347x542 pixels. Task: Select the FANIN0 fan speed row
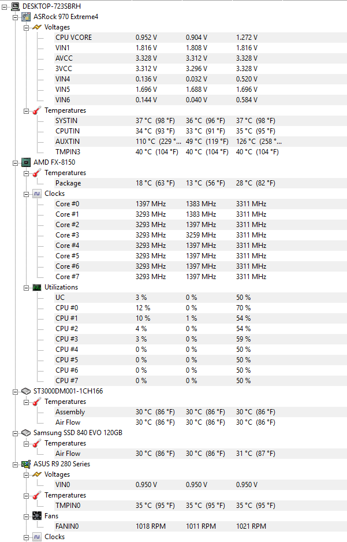click(x=200, y=526)
